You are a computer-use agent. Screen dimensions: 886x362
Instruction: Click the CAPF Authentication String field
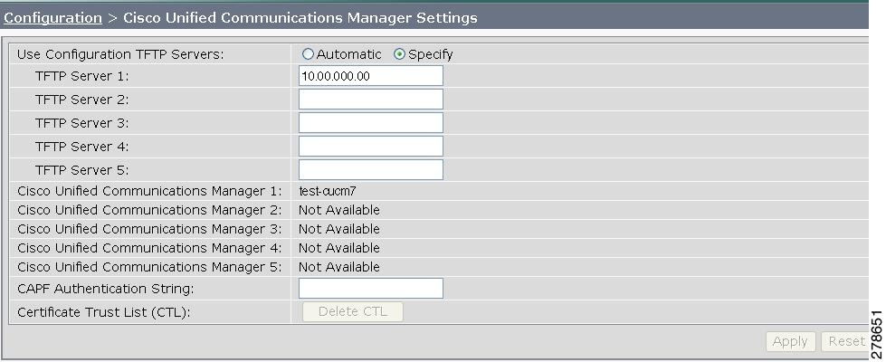[x=371, y=288]
